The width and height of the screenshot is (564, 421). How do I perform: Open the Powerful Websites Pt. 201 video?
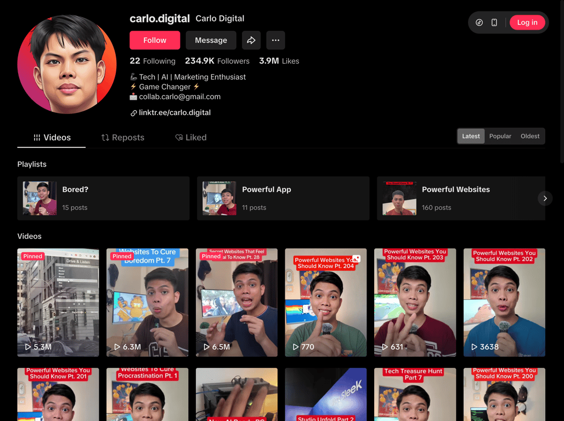(x=58, y=394)
